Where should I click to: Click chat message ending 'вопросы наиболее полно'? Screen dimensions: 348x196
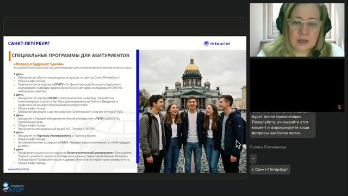click(x=283, y=125)
